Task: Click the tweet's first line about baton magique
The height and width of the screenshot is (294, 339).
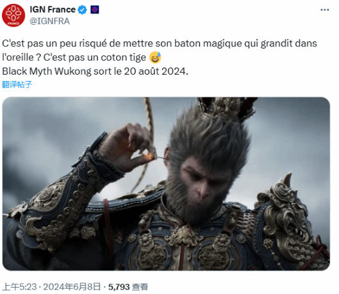Action: point(160,43)
